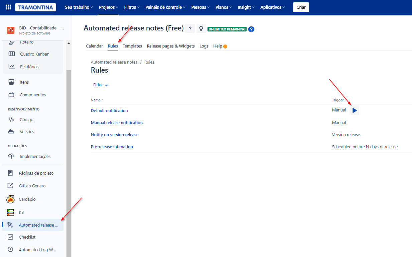
Task: Switch to the Templates tab
Action: pos(132,46)
